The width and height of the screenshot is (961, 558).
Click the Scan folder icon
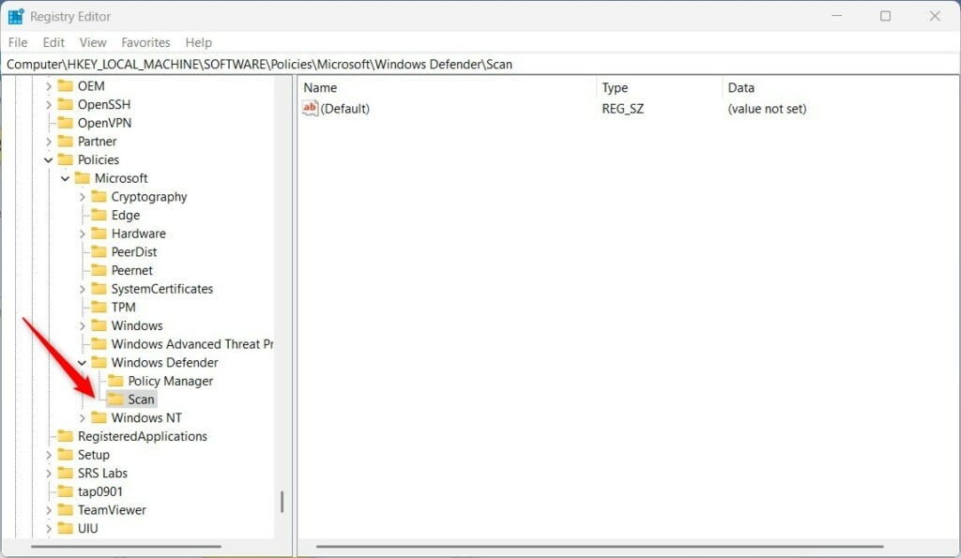(115, 399)
